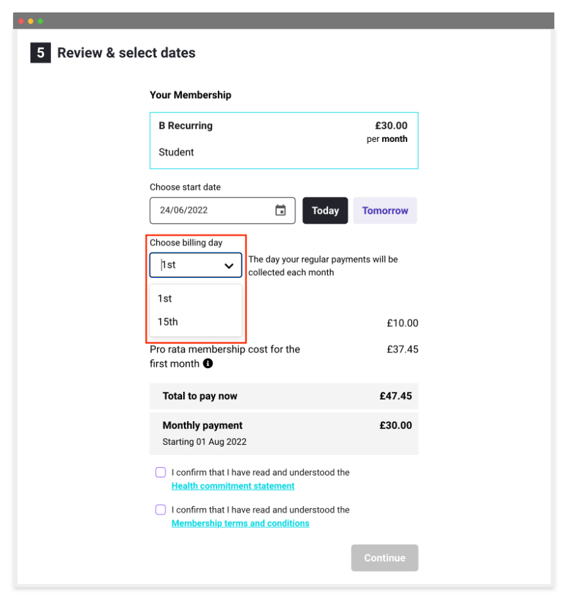Select Tomorrow as start date
This screenshot has height=601, width=572.
(x=385, y=211)
